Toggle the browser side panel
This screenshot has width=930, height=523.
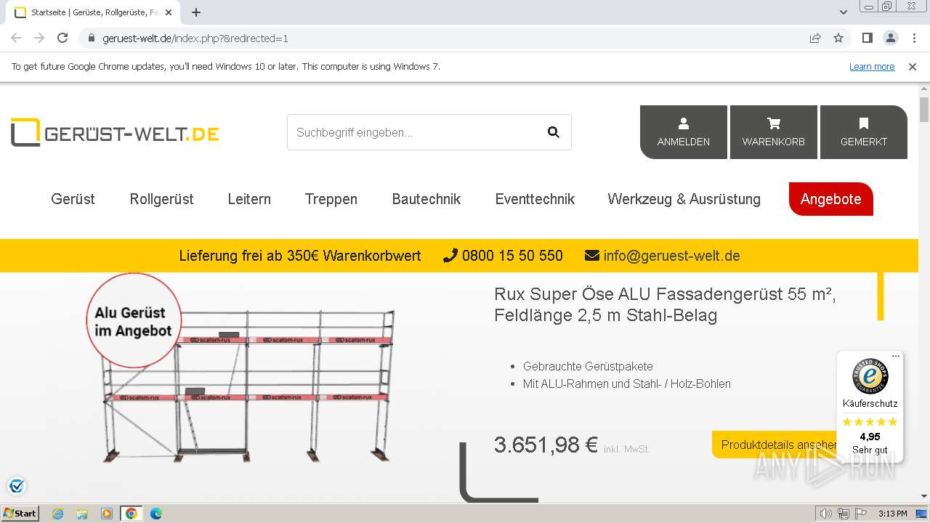tap(867, 38)
